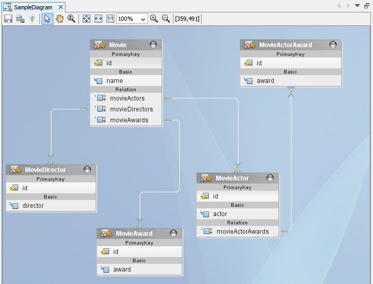Select the interactive zoom magnifier tool
The image size is (373, 284).
(71, 19)
